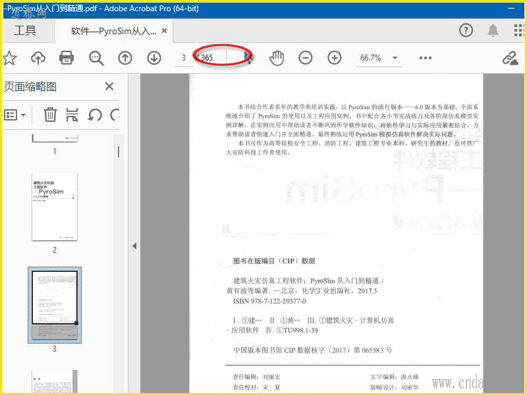Click the 中国版本图书馆 CIP 数据核字 line
Viewport: 527px width, 395px height.
click(312, 350)
